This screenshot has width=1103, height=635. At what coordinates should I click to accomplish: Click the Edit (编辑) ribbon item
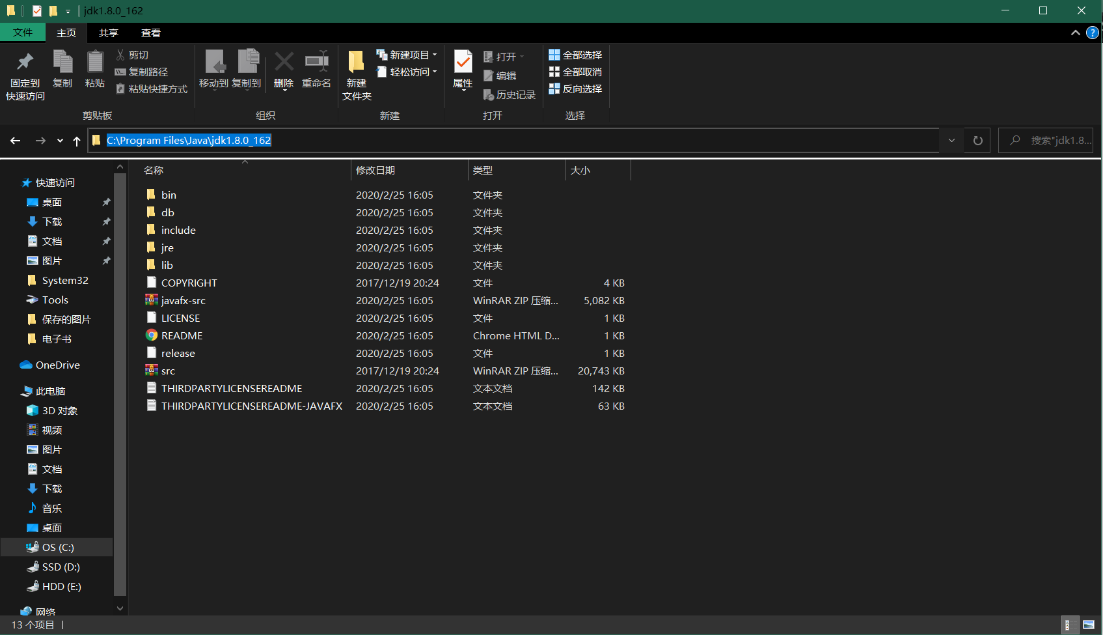pos(500,76)
